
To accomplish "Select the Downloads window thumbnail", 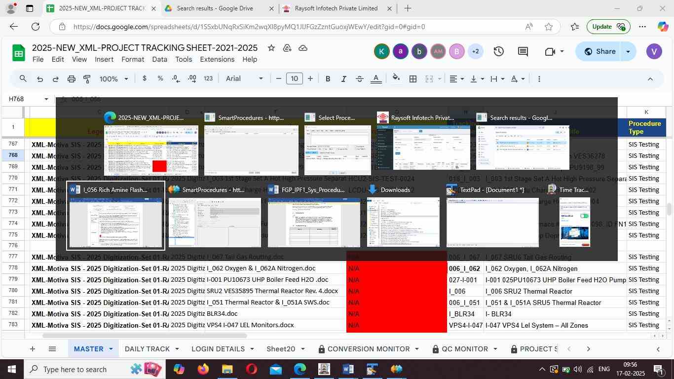I will coord(403,216).
